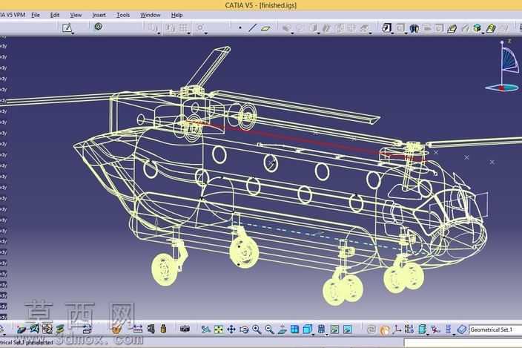Open the Tools menu
522x348 pixels.
[123, 15]
